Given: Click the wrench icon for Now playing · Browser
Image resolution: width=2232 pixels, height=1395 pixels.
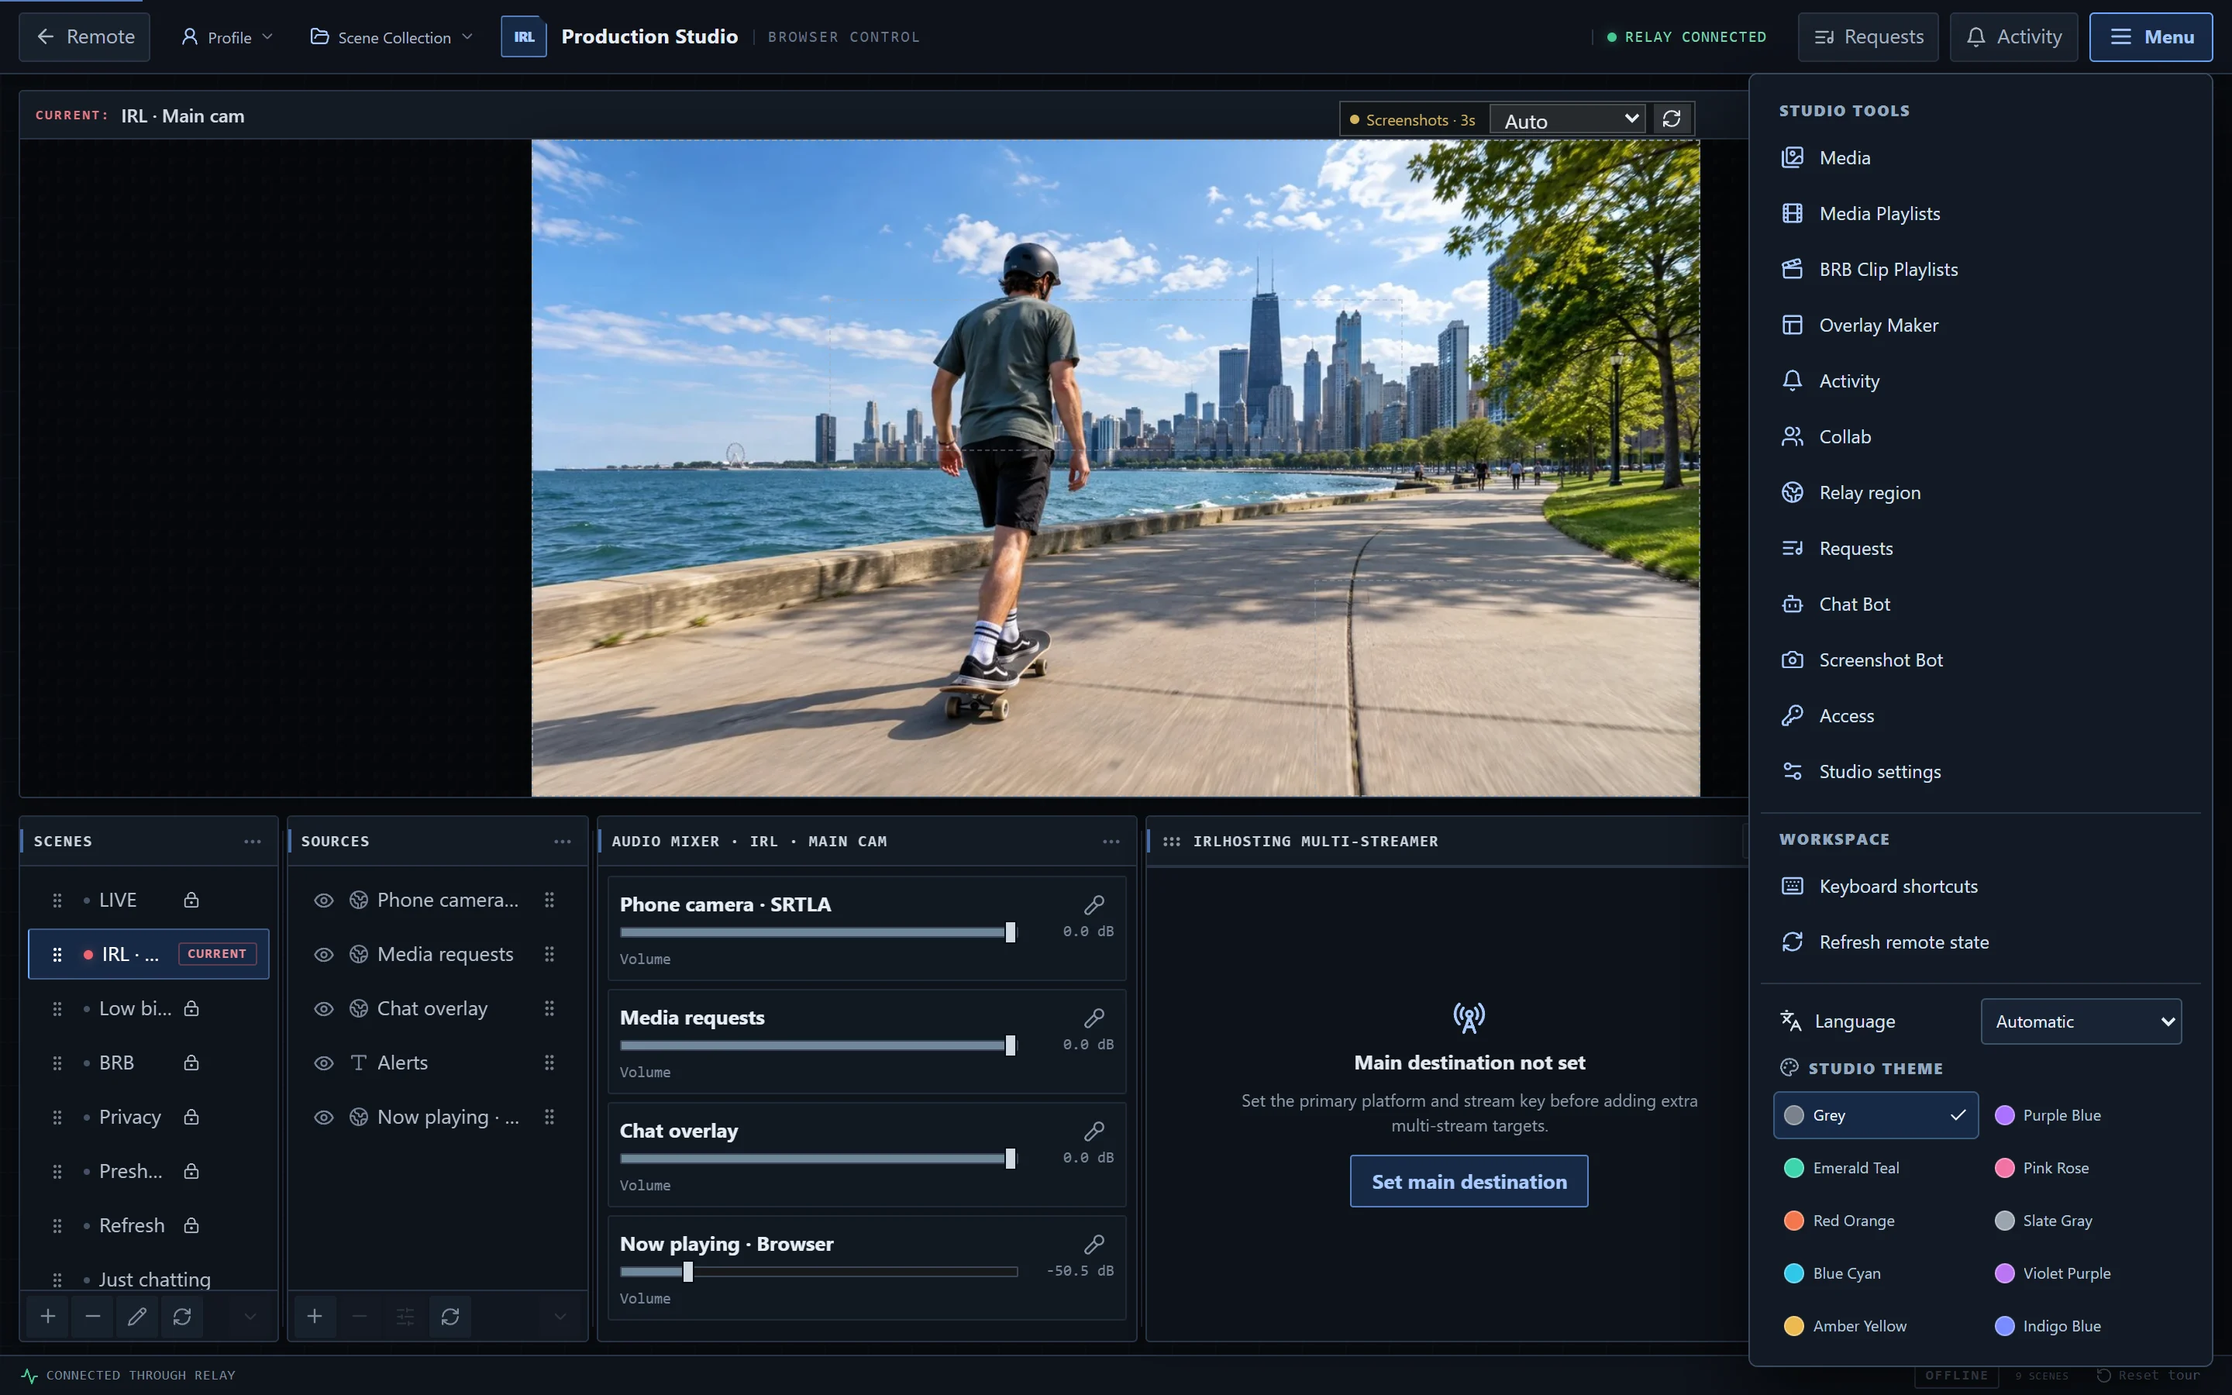Looking at the screenshot, I should coord(1094,1244).
